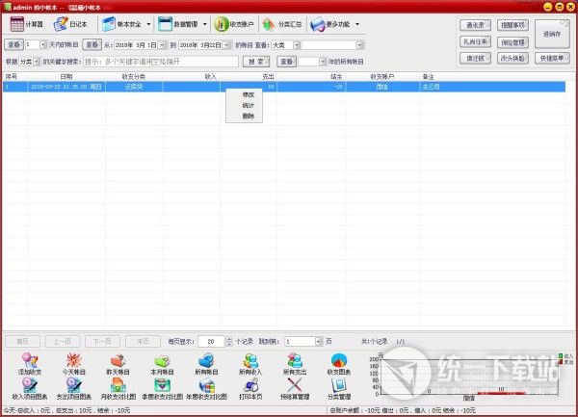
Task: Click the 收支账户 column header
Action: (382, 77)
